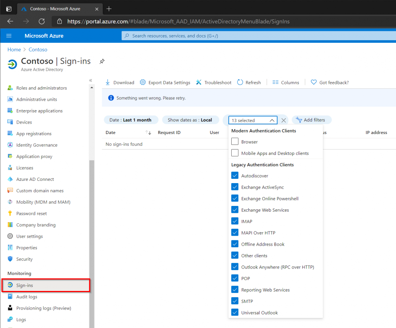Check Mobile Apps and Desktop clients
The width and height of the screenshot is (396, 328).
pos(235,153)
